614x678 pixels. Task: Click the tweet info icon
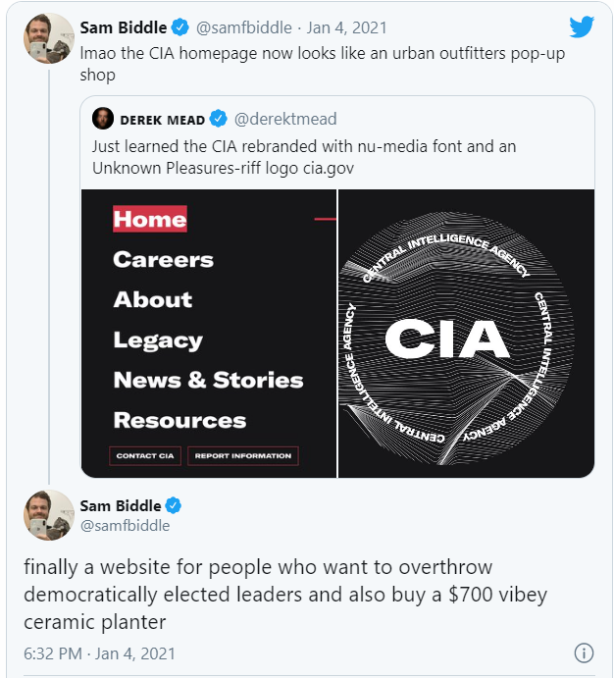coord(583,652)
